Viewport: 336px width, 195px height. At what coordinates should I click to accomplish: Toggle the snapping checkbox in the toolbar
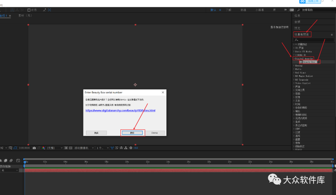tap(29, 10)
